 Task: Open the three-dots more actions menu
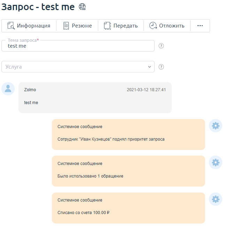click(x=200, y=26)
